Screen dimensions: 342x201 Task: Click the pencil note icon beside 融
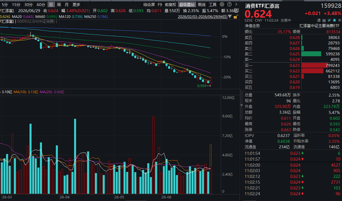(x=329, y=20)
